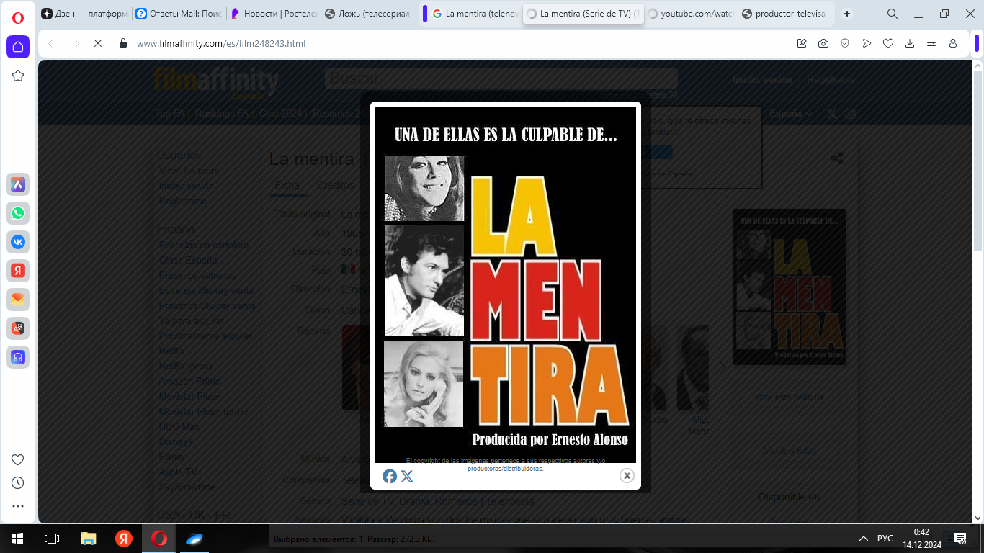Take a page snapshot with camera icon
Image resolution: width=984 pixels, height=553 pixels.
[823, 43]
